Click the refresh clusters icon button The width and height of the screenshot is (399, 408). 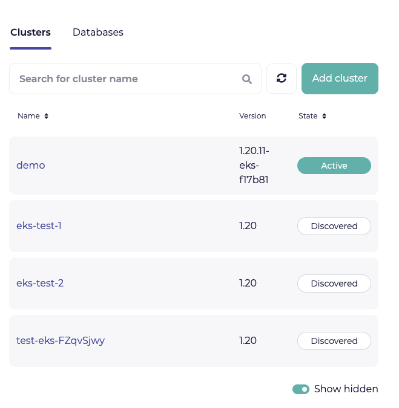tap(281, 79)
